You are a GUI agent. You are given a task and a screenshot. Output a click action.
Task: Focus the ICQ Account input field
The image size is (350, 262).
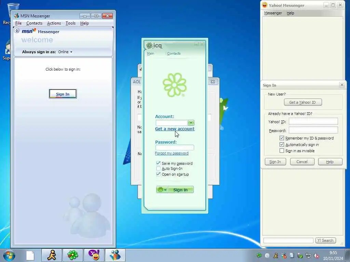[x=172, y=123]
